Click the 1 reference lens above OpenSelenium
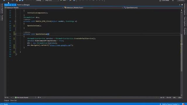This screenshot has height=105, width=187. click(x=27, y=32)
